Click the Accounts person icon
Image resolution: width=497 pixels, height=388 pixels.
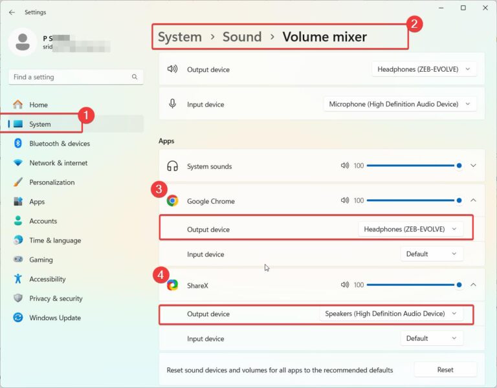(18, 221)
